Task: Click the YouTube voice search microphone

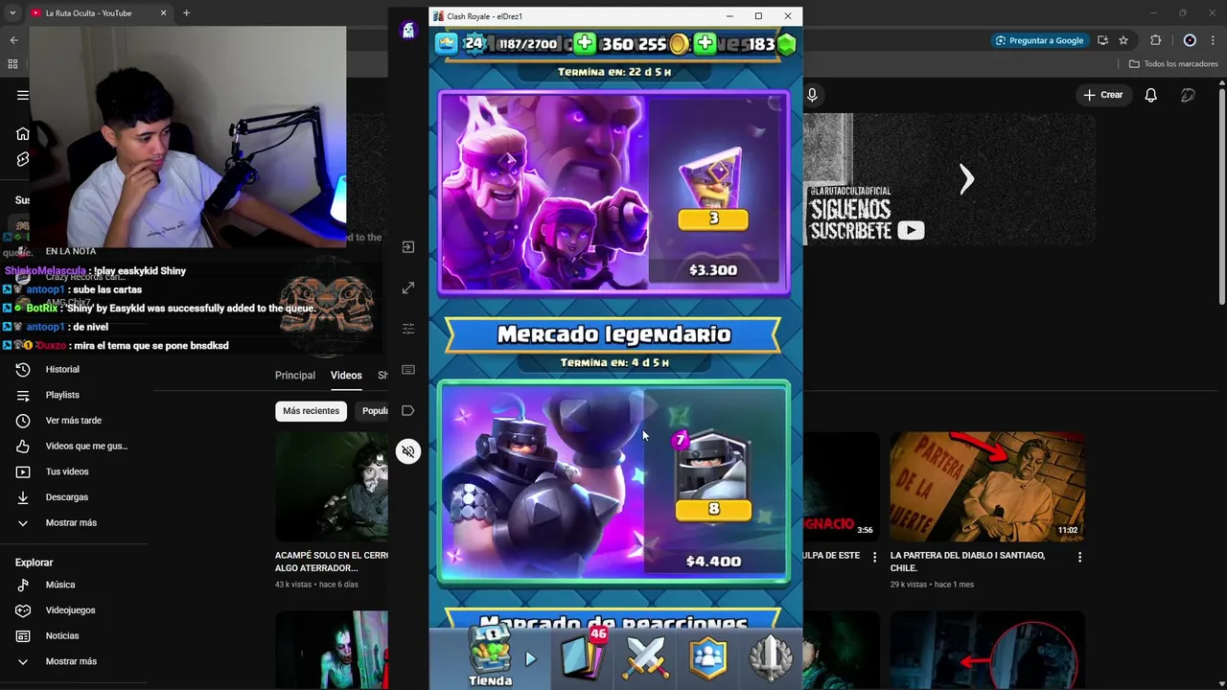Action: tap(812, 95)
